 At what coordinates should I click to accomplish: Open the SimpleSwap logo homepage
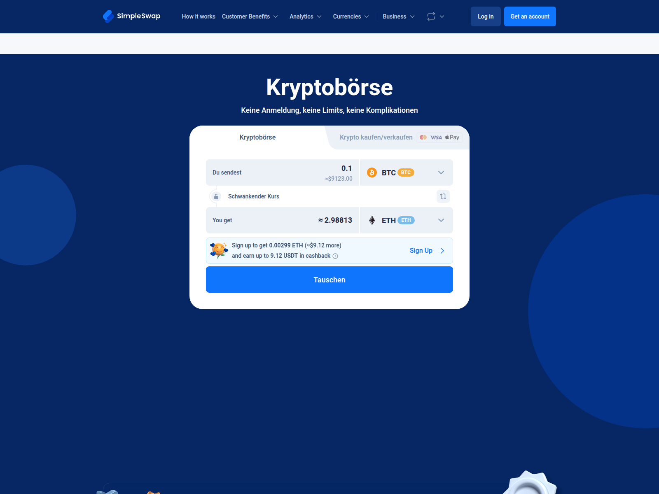pos(132,16)
